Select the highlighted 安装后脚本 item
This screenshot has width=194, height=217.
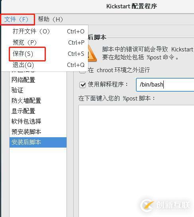tap(38, 142)
